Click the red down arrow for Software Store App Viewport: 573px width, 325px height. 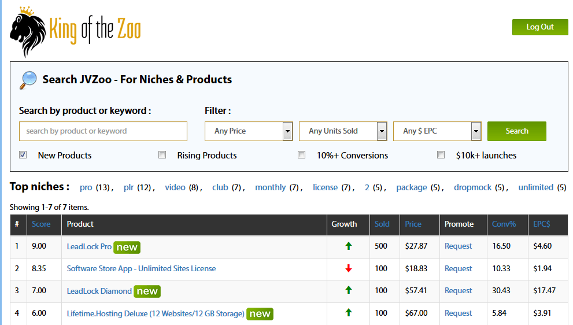(x=349, y=268)
